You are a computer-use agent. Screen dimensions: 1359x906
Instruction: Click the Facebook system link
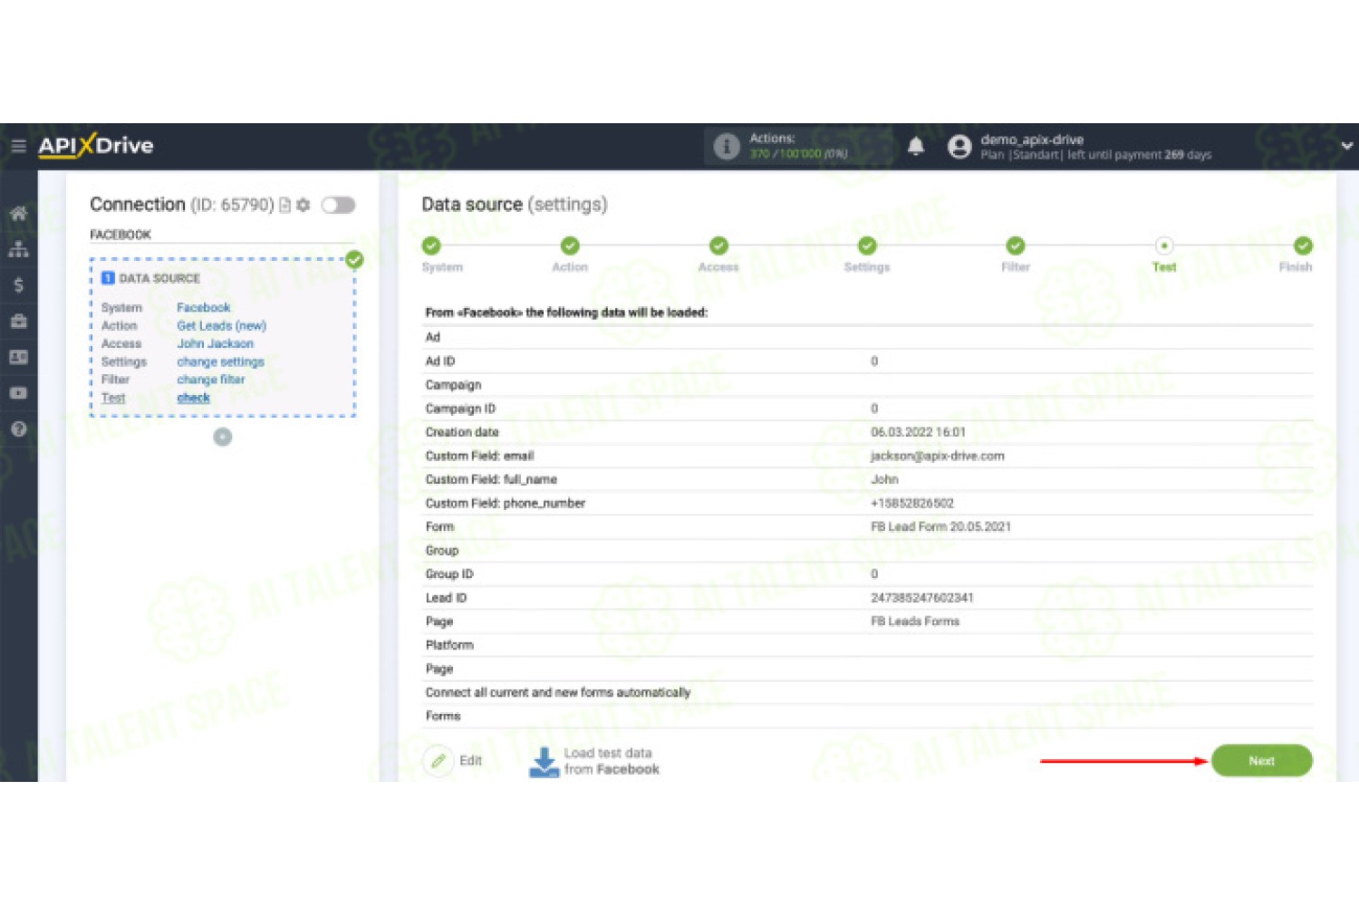(204, 308)
